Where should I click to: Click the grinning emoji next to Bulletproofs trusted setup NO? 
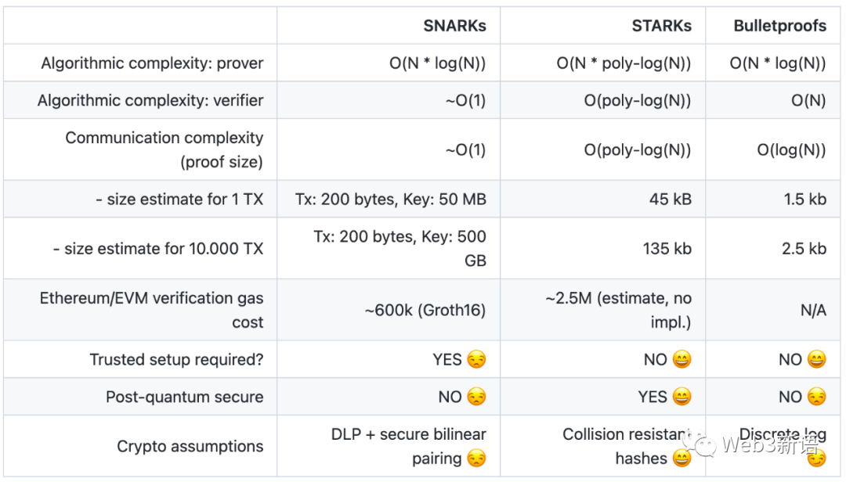point(817,360)
